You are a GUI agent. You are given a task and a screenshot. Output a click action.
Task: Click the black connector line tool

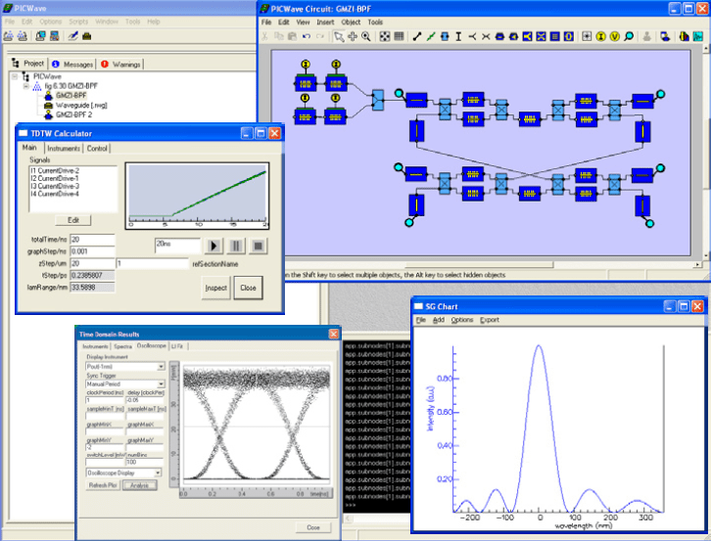pos(417,36)
